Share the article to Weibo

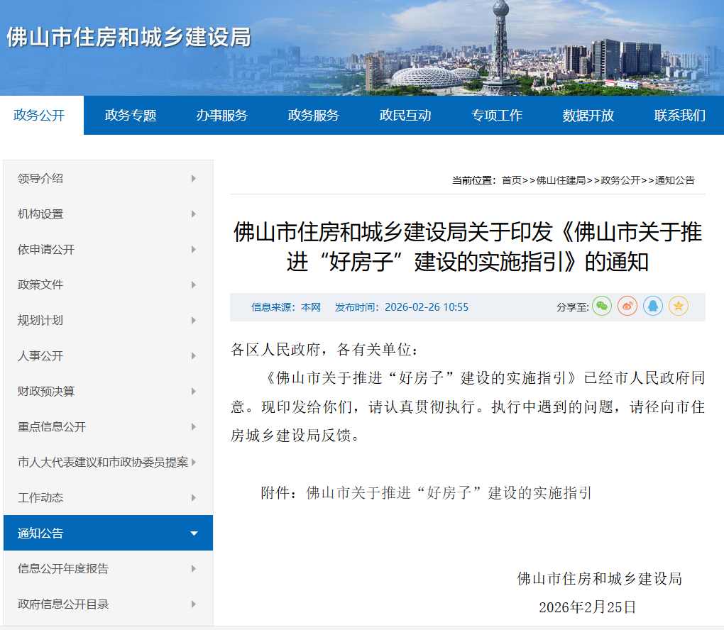coord(627,306)
